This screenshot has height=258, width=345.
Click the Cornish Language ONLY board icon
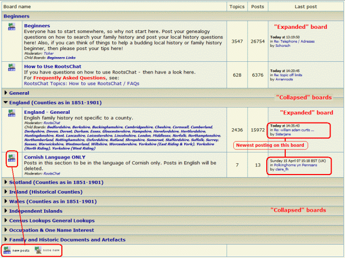click(x=12, y=159)
